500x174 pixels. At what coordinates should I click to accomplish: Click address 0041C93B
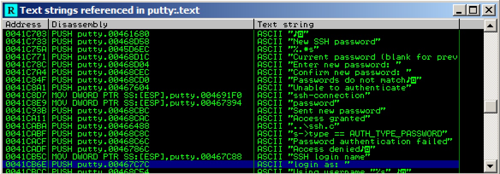[x=26, y=111]
